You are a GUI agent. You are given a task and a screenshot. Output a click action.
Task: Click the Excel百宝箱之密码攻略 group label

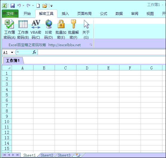(x=27, y=45)
